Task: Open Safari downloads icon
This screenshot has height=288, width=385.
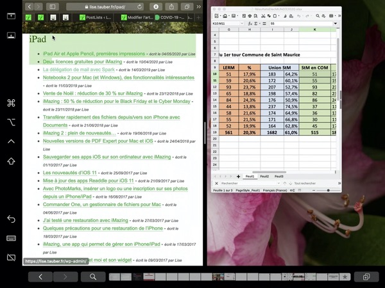Action: (x=156, y=6)
